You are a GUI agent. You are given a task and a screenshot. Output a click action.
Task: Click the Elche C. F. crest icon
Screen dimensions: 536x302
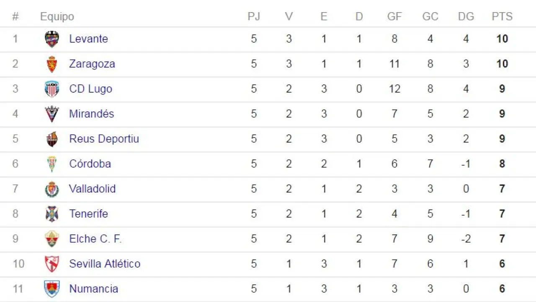(x=52, y=239)
